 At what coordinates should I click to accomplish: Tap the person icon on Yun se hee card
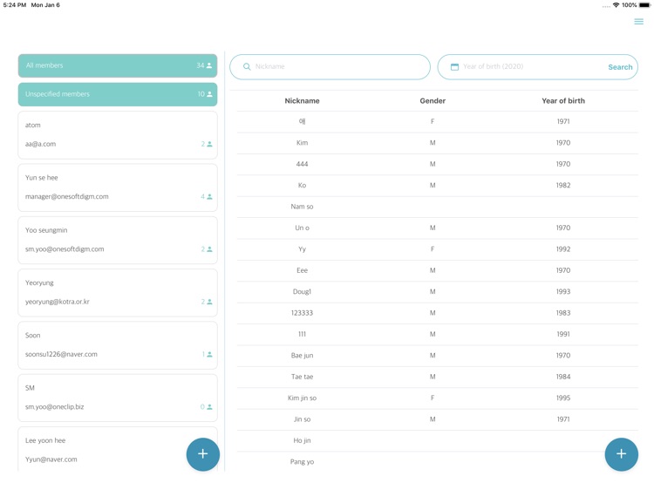coord(209,197)
